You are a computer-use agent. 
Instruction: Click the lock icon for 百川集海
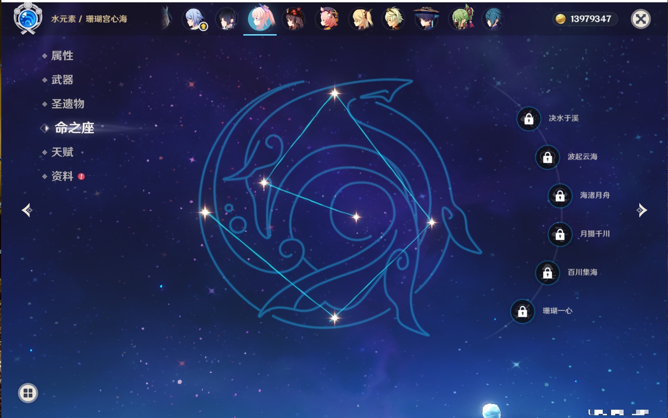547,273
